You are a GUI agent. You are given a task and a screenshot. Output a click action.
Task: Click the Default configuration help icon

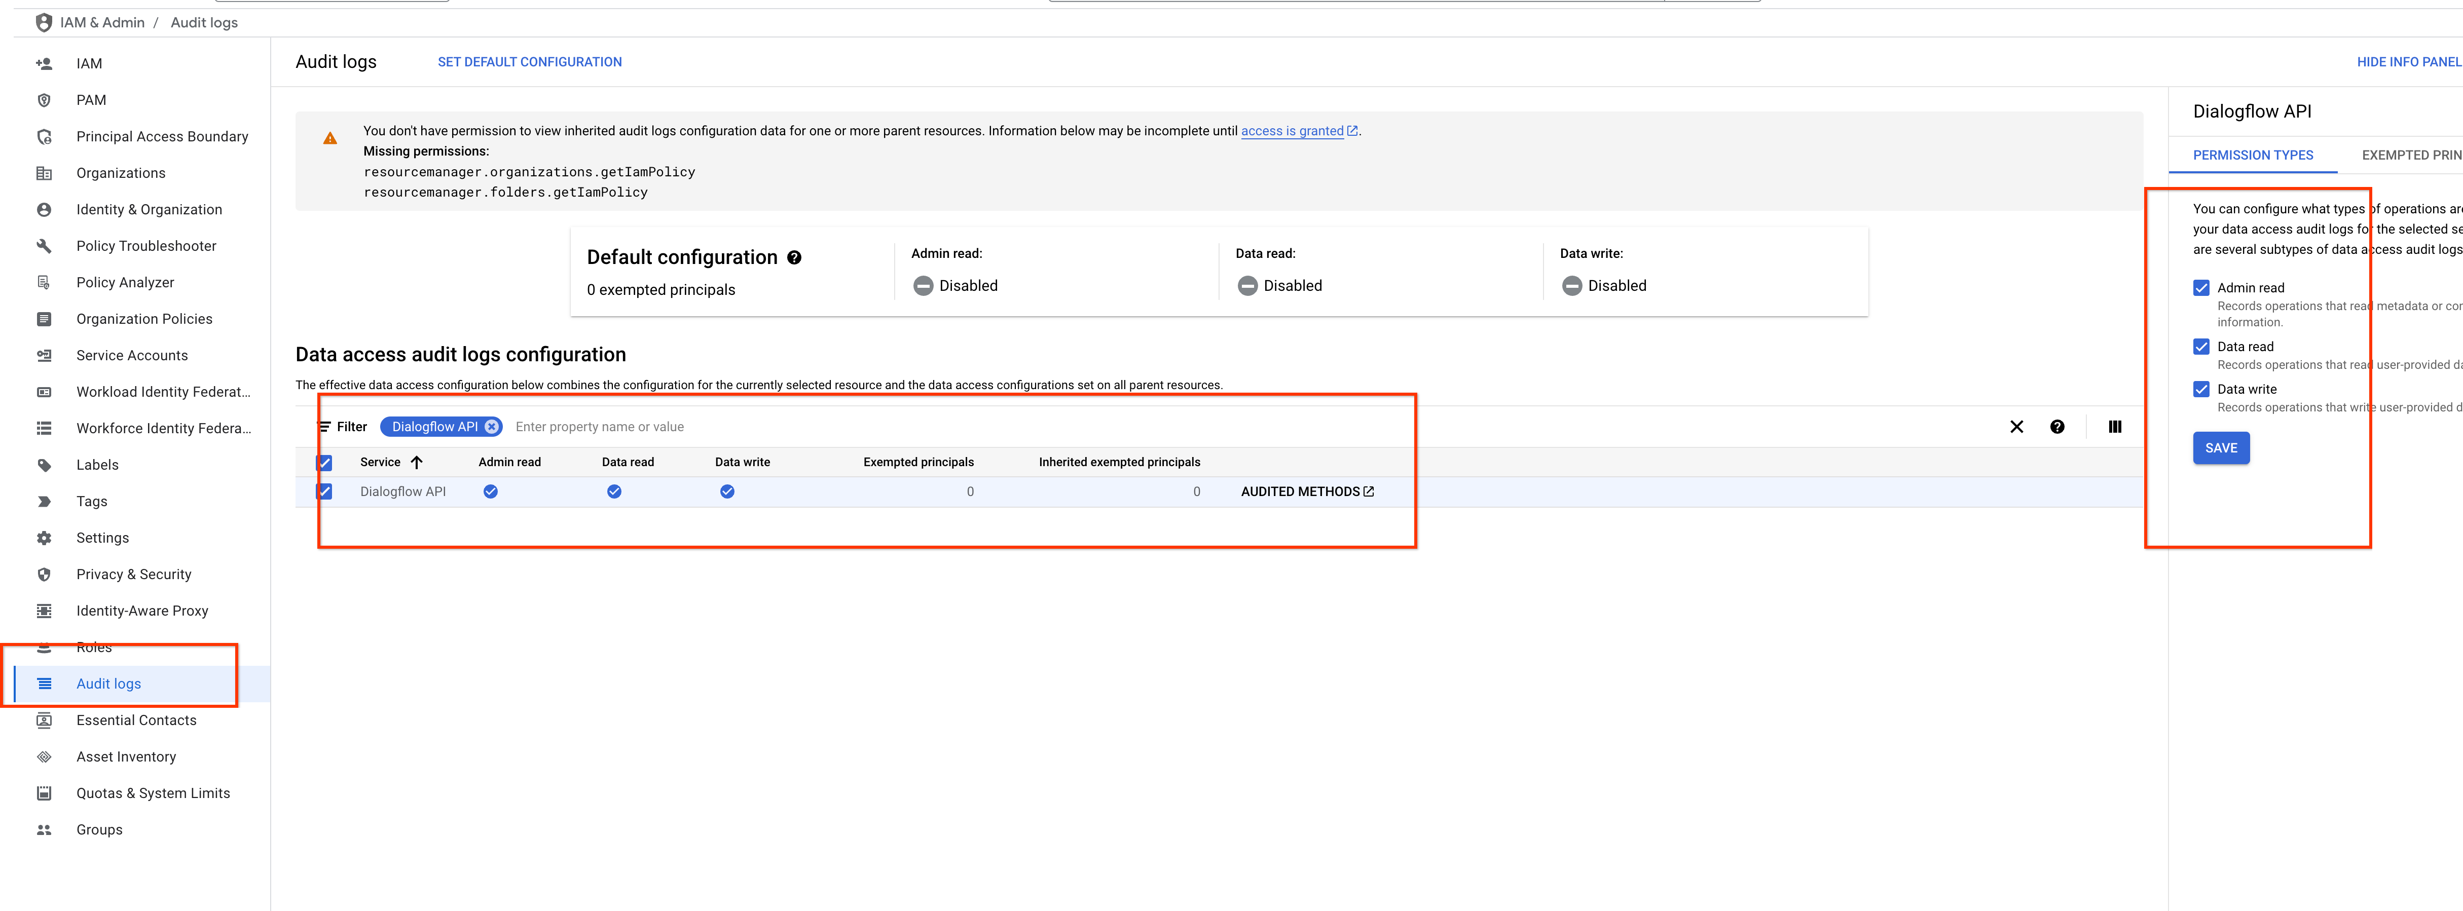point(794,258)
